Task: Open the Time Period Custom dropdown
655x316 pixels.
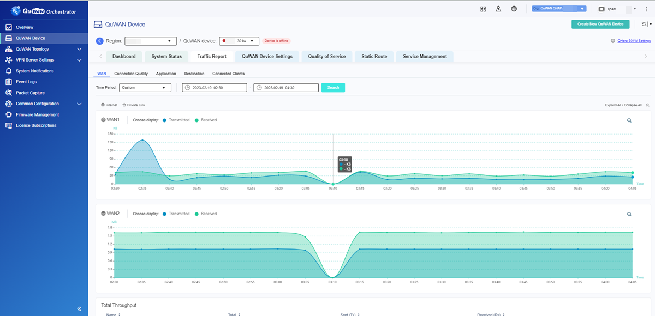Action: 145,87
